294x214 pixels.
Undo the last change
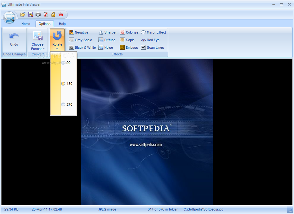click(x=14, y=40)
